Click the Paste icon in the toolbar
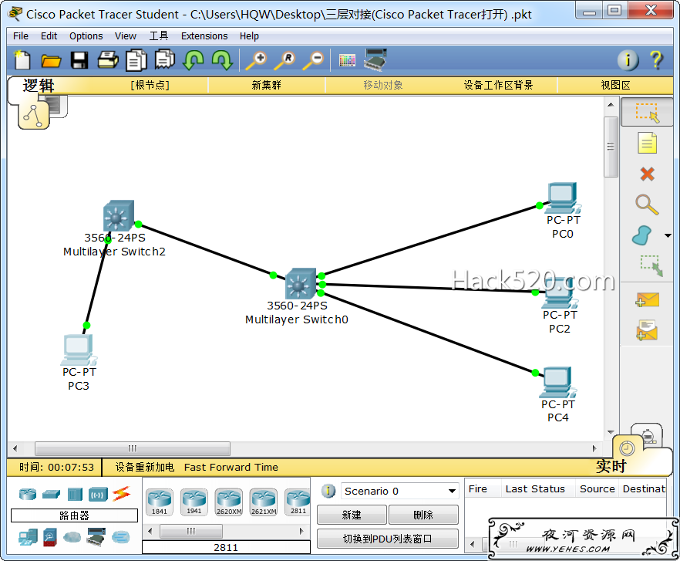This screenshot has height=561, width=680. pyautogui.click(x=165, y=60)
